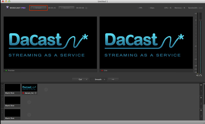
Task: Select Blank Shot in layer 1
Action: (12, 89)
